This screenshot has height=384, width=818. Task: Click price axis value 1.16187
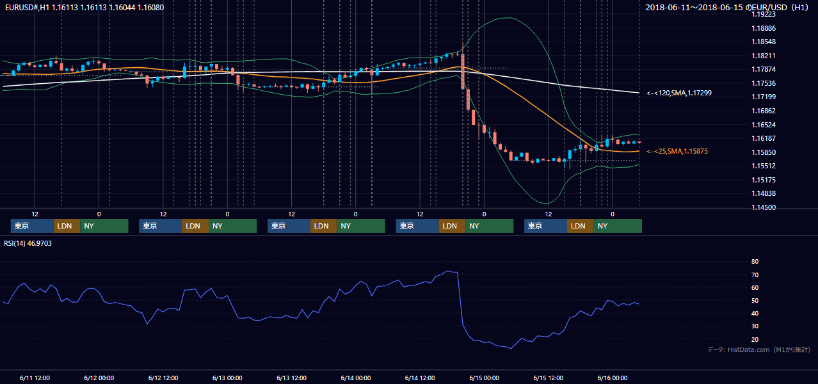pos(763,138)
